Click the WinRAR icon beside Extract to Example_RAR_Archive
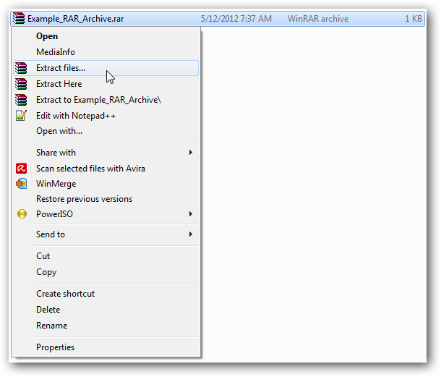 [21, 100]
